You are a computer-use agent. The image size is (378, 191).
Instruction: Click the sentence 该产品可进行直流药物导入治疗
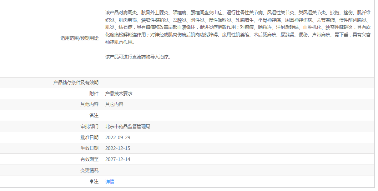point(138,57)
